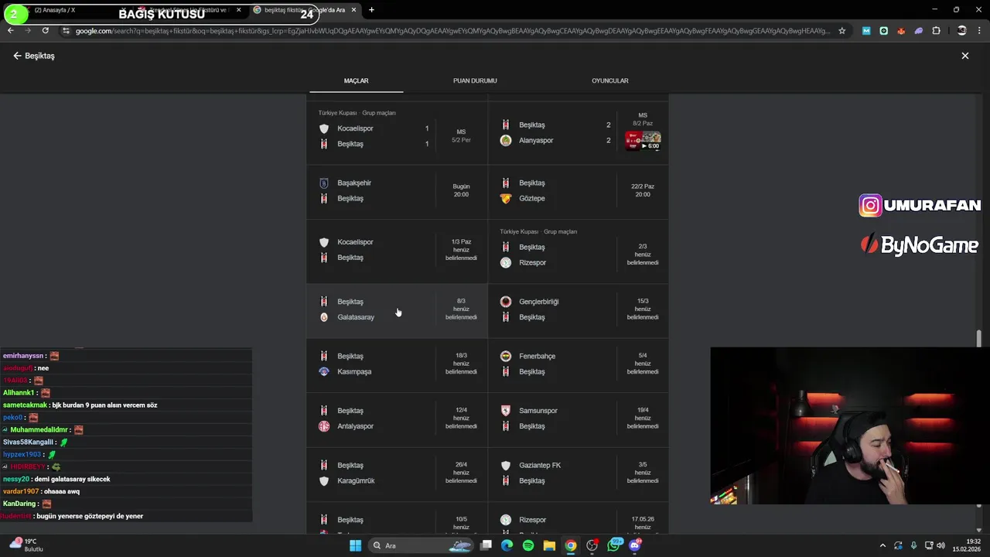Click the Chrome address bar URL
990x557 pixels.
pos(452,31)
